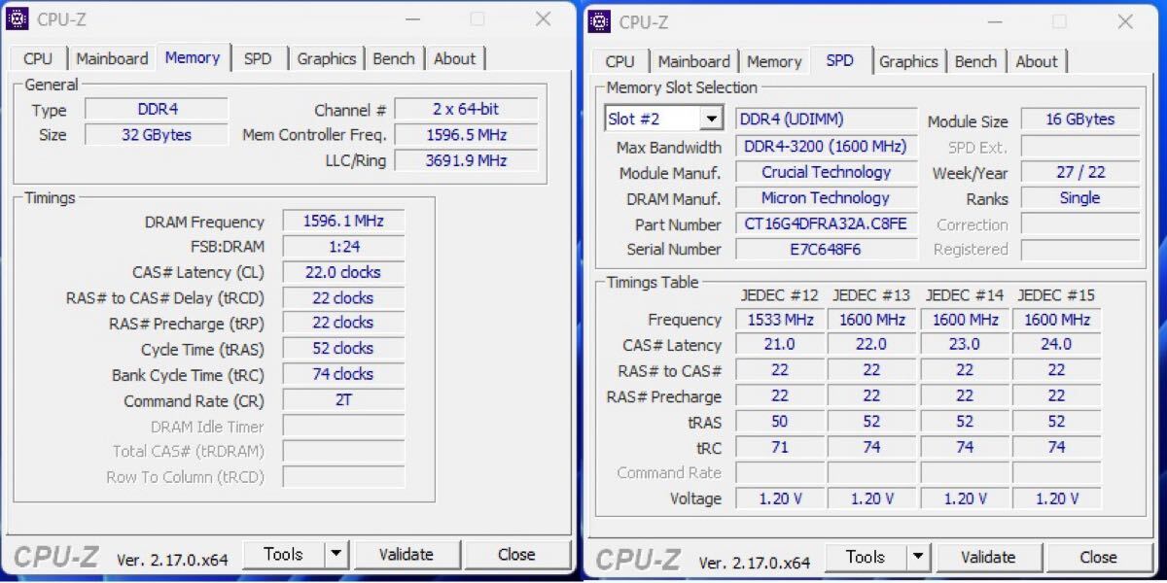Switch to Graphics tab in left window
Image resolution: width=1167 pixels, height=583 pixels.
(327, 58)
